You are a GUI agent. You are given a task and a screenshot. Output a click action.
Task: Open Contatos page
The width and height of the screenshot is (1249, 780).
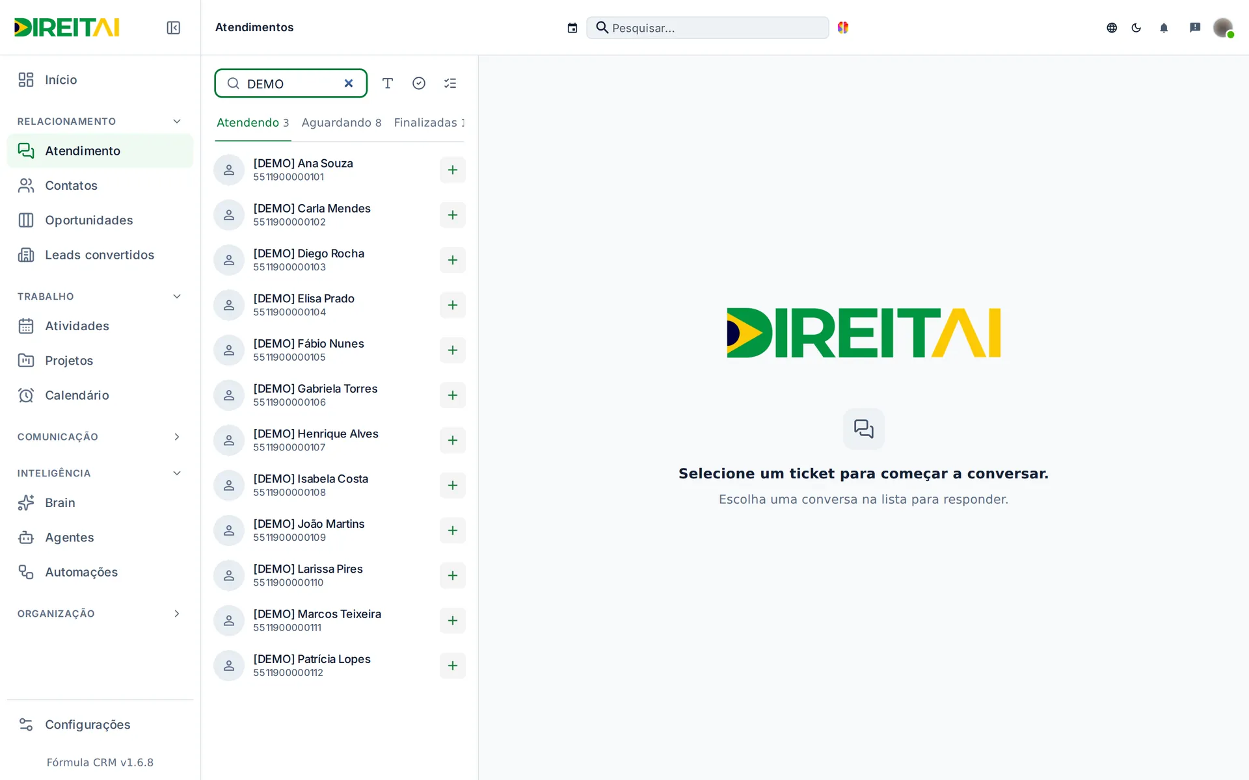(x=100, y=186)
